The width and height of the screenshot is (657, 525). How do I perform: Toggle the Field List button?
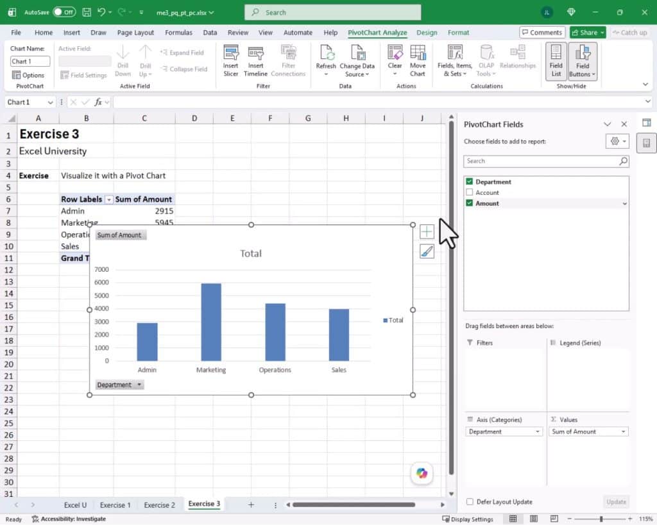[556, 61]
